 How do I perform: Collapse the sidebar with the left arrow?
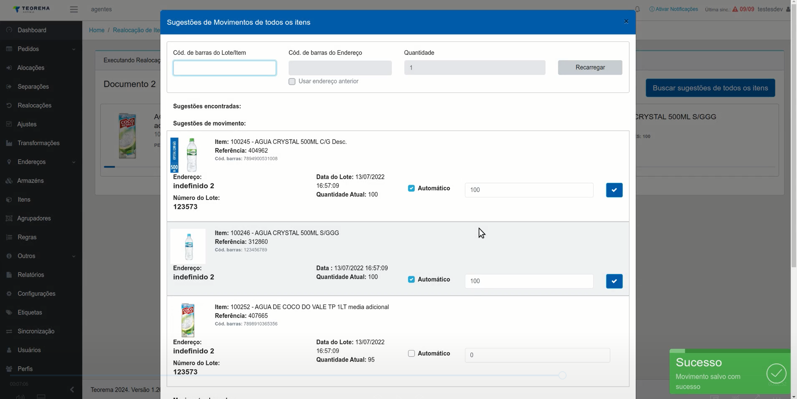click(x=72, y=389)
